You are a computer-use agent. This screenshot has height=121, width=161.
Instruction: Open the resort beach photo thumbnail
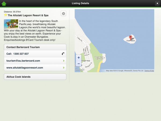[11, 24]
